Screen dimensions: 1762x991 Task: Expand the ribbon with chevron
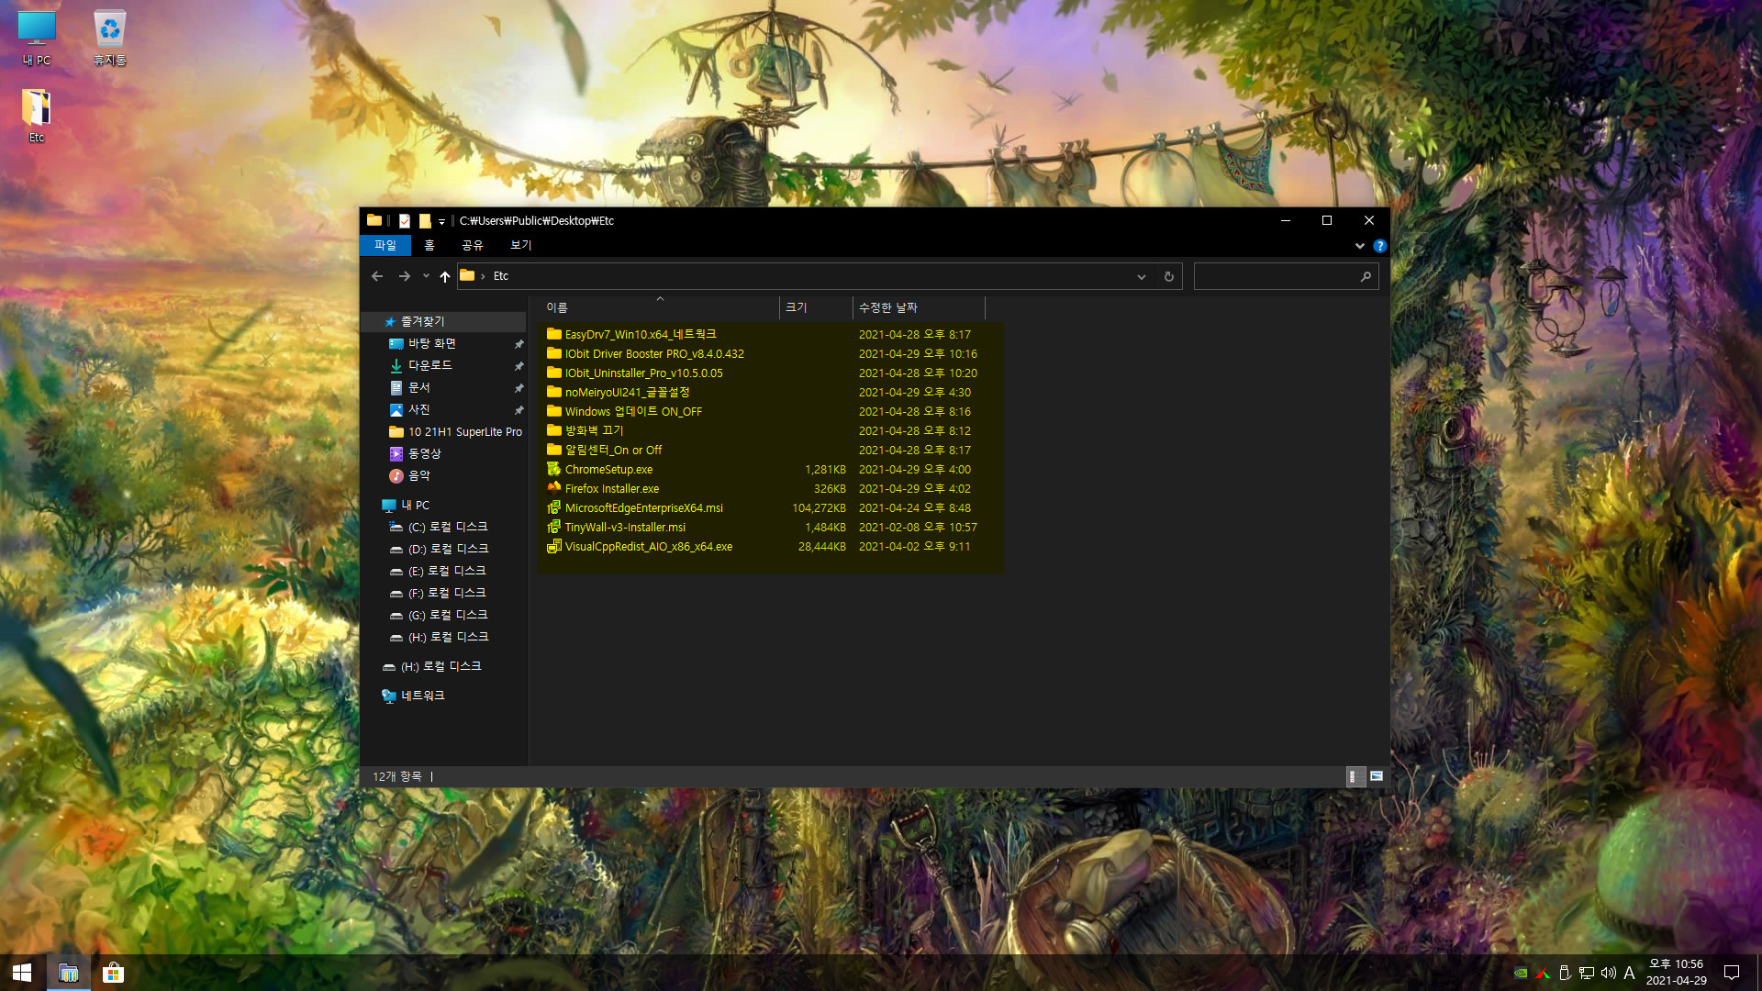pyautogui.click(x=1360, y=246)
